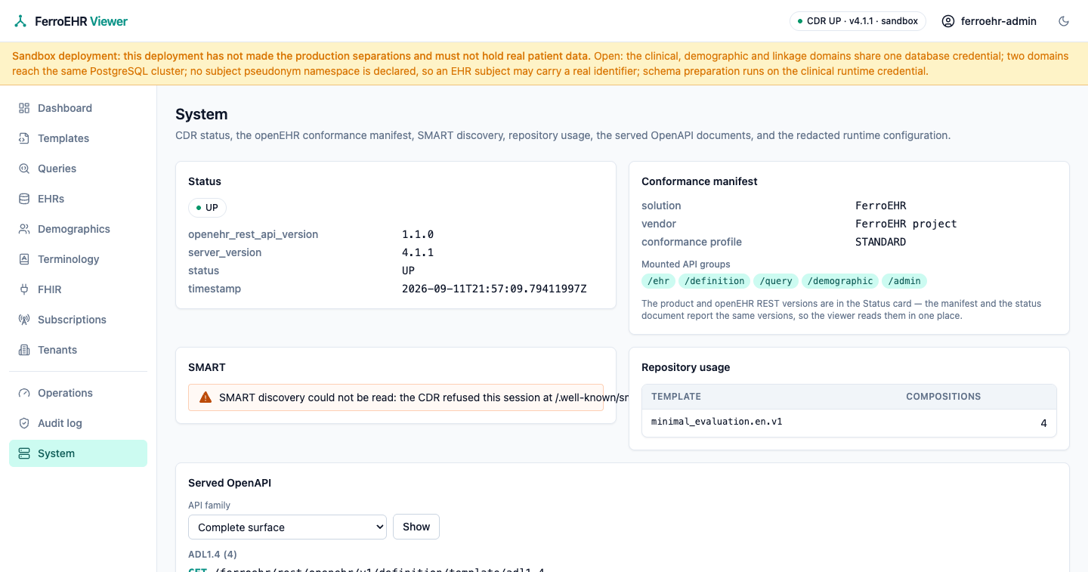The height and width of the screenshot is (572, 1088).
Task: Open the Demographics people icon
Action: click(x=24, y=229)
